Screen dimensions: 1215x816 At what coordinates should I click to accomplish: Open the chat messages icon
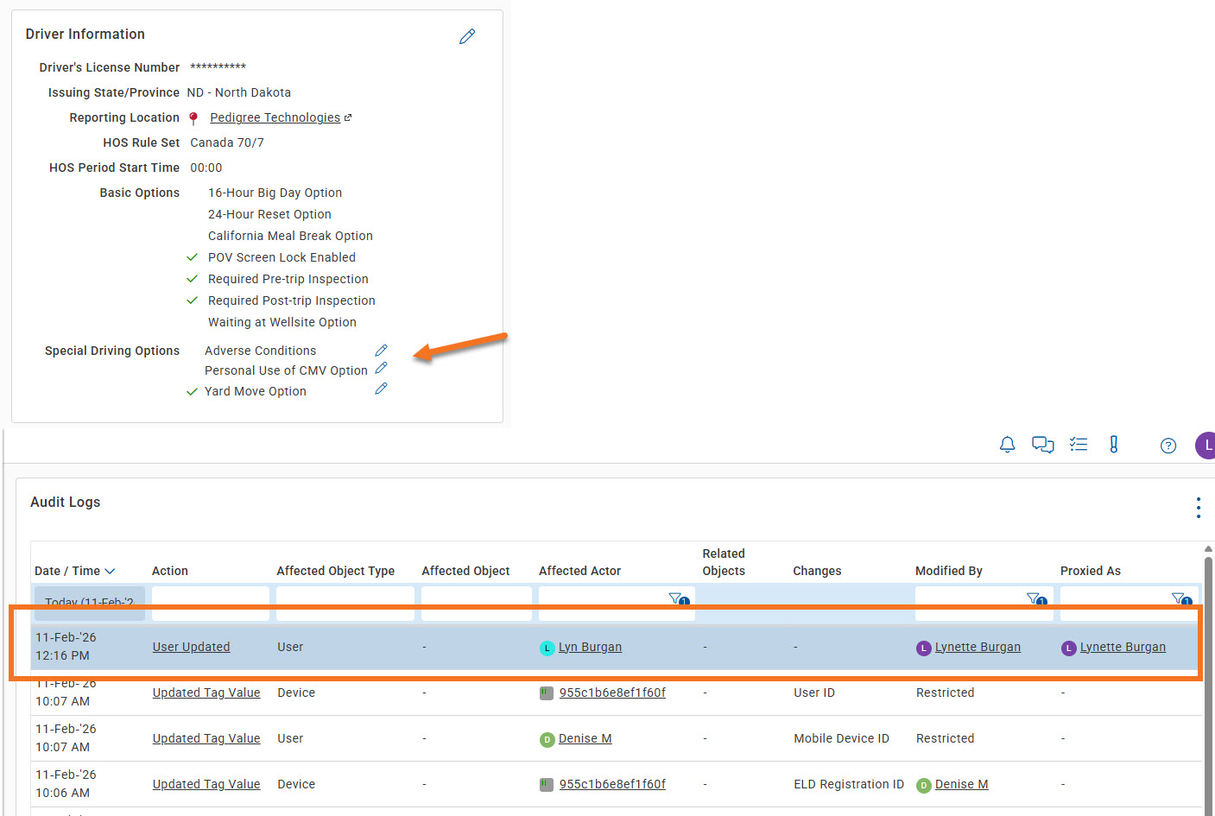click(x=1043, y=445)
